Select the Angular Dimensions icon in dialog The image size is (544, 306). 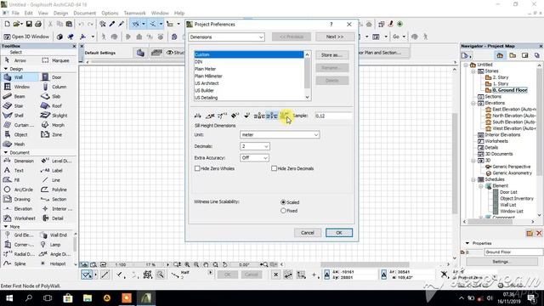[x=210, y=116]
